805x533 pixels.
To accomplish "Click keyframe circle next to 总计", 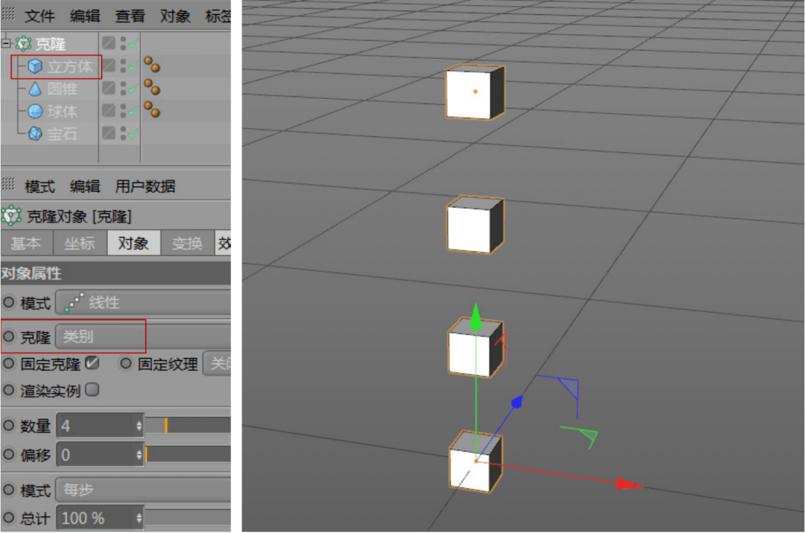I will click(x=9, y=517).
